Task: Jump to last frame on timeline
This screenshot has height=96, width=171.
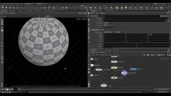Action: (x=12, y=89)
